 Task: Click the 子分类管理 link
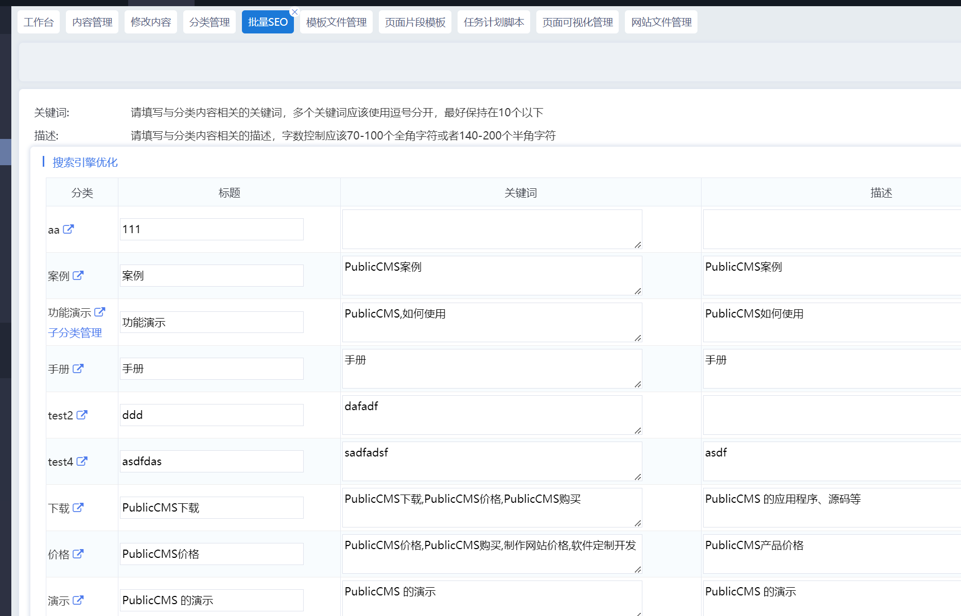click(x=75, y=333)
